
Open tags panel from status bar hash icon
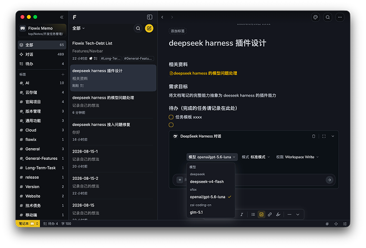click(327, 224)
